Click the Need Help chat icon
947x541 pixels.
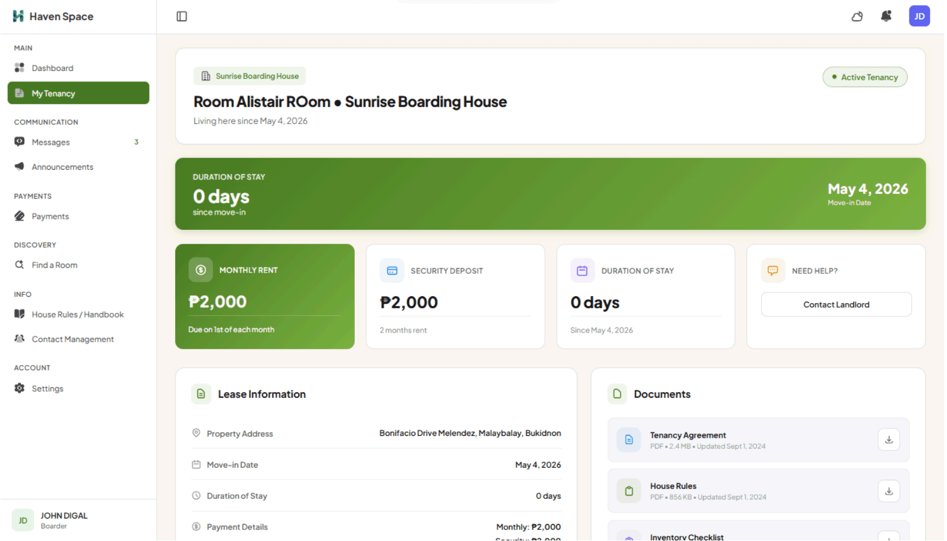pos(773,271)
